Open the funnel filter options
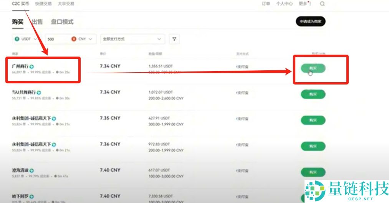Screen dimensions: 389x203 [x=174, y=39]
